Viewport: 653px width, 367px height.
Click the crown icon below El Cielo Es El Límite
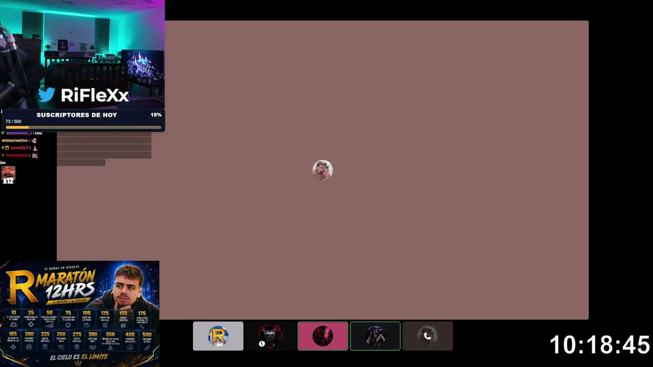click(78, 363)
